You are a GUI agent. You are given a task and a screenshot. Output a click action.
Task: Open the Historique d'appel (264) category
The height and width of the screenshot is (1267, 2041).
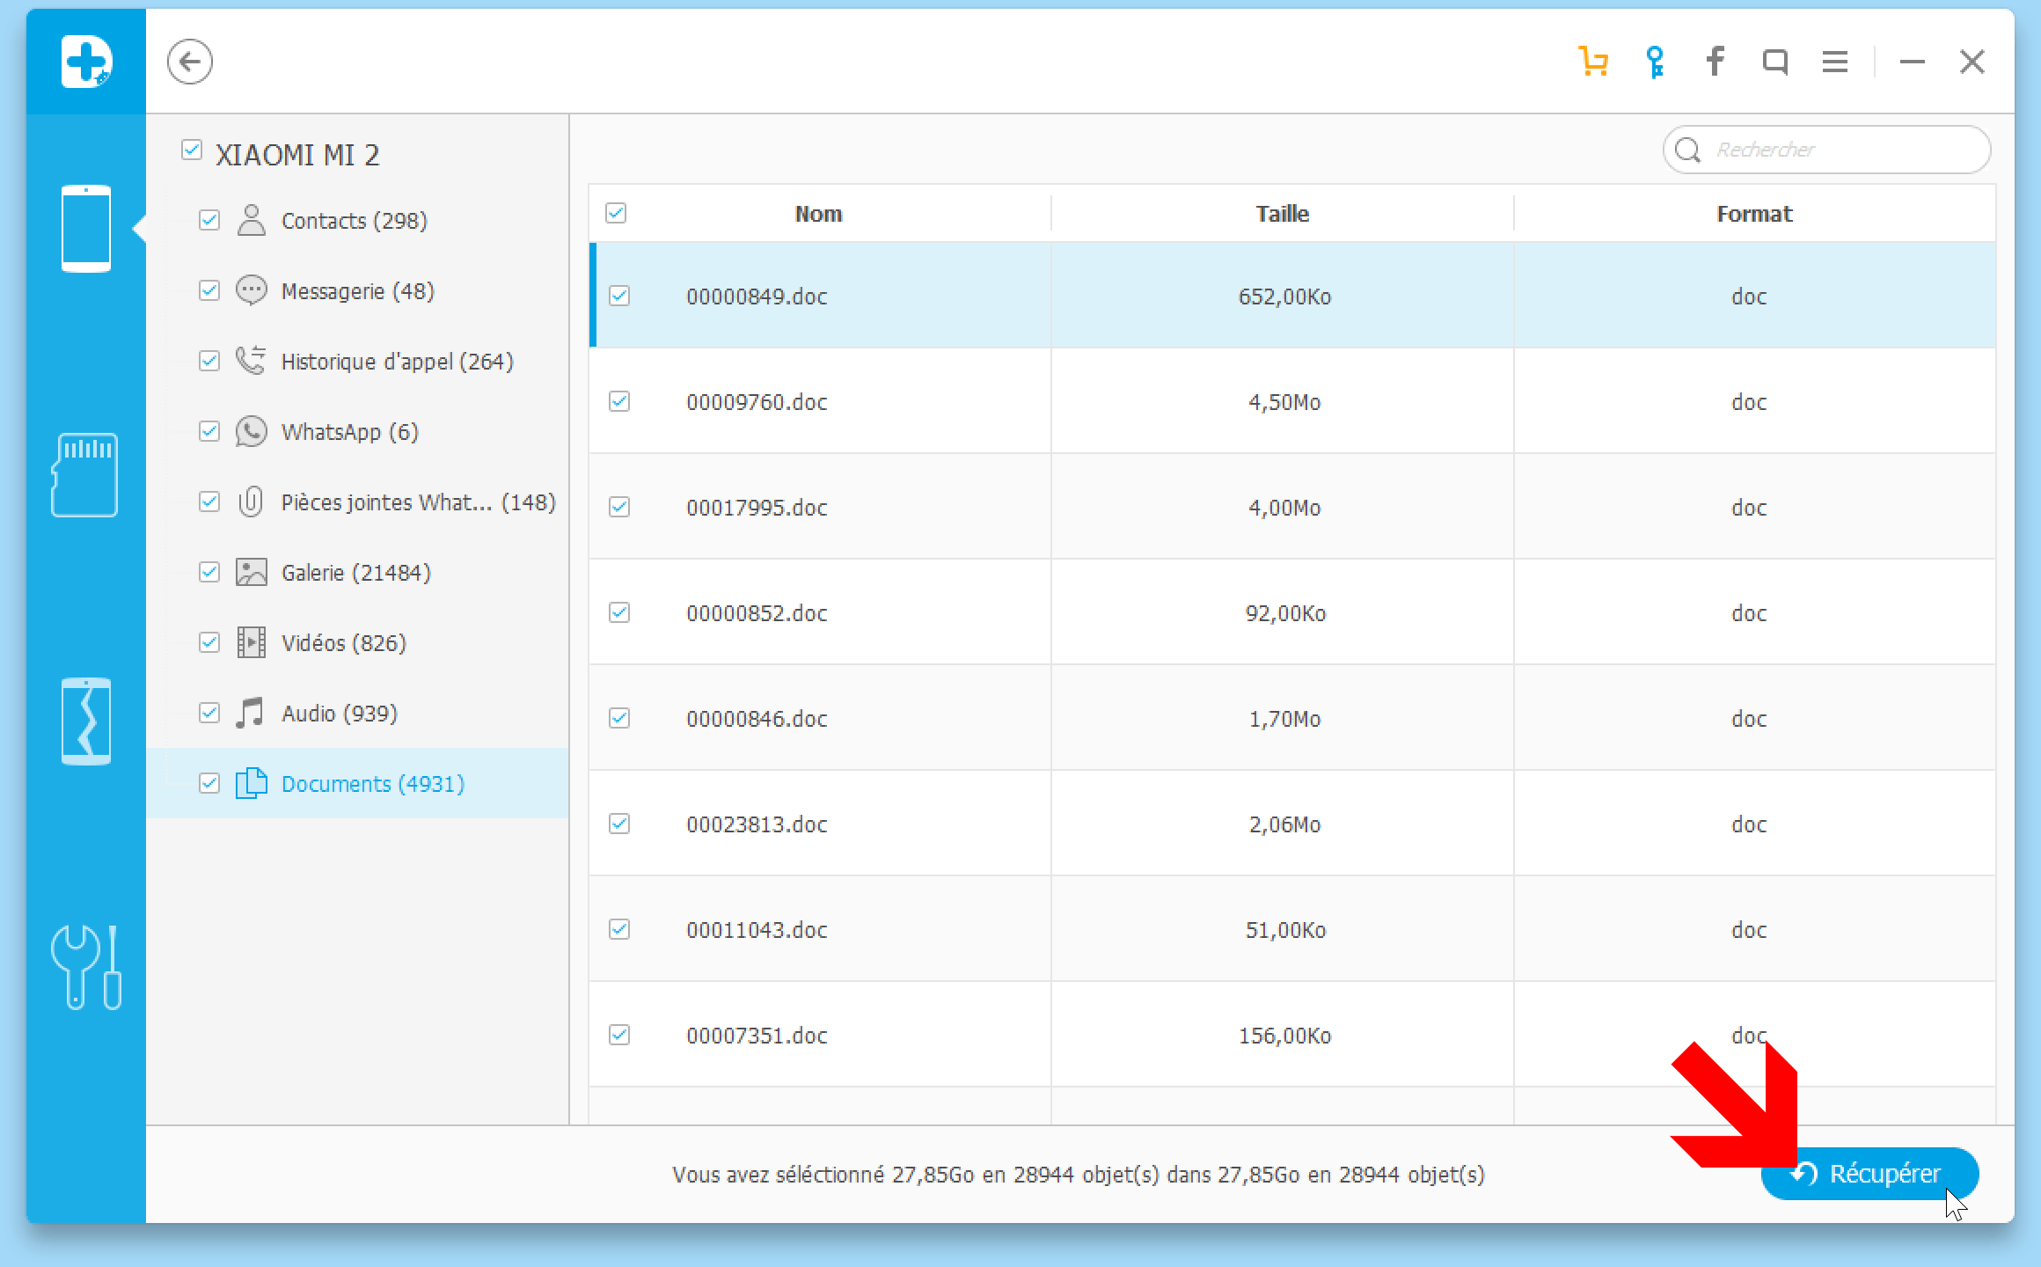tap(398, 362)
